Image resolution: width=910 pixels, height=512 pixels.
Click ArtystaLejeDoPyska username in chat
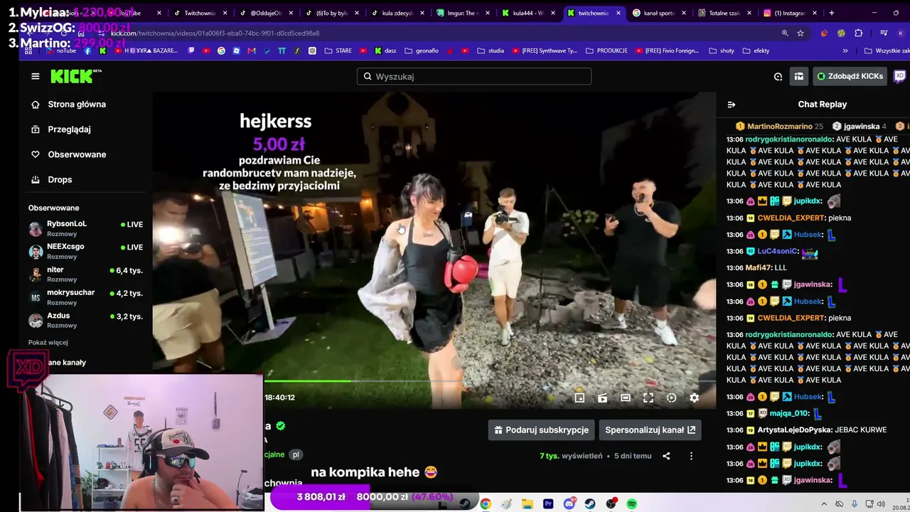coord(794,430)
